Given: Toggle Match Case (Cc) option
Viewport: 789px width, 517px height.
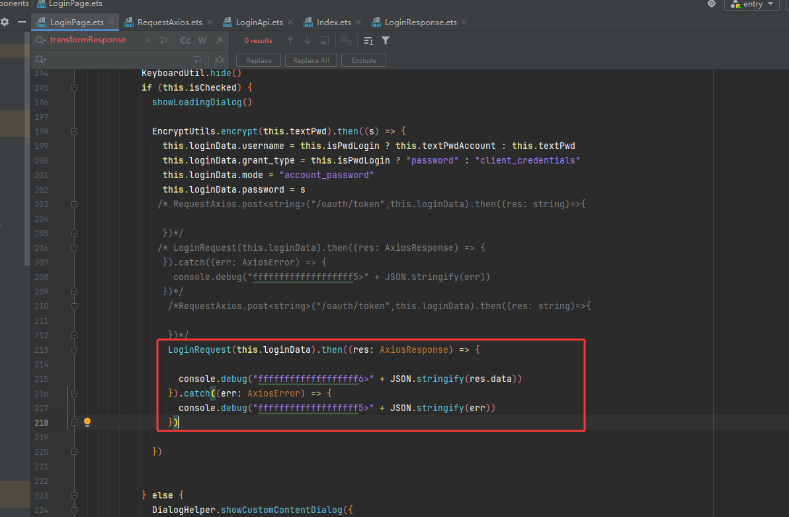Looking at the screenshot, I should click(x=185, y=40).
